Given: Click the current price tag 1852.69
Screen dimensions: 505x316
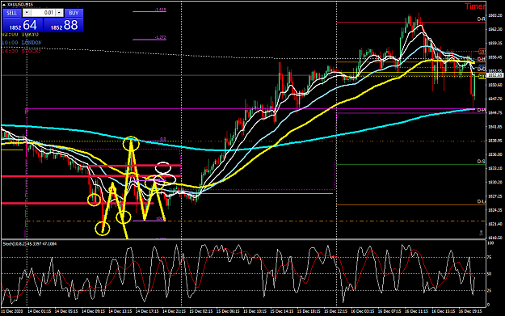Looking at the screenshot, I should (495, 75).
